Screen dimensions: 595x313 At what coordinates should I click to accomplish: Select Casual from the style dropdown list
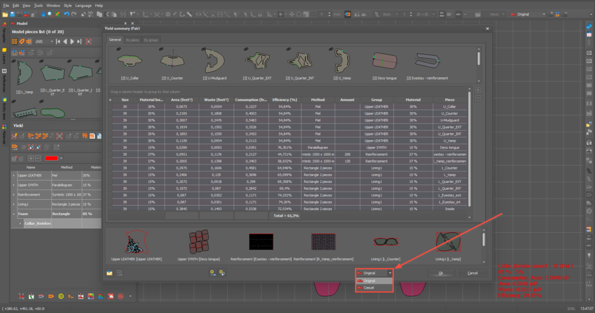click(x=370, y=287)
